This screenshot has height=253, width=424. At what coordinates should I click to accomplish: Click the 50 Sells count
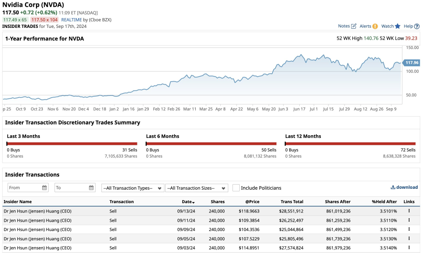click(x=269, y=150)
